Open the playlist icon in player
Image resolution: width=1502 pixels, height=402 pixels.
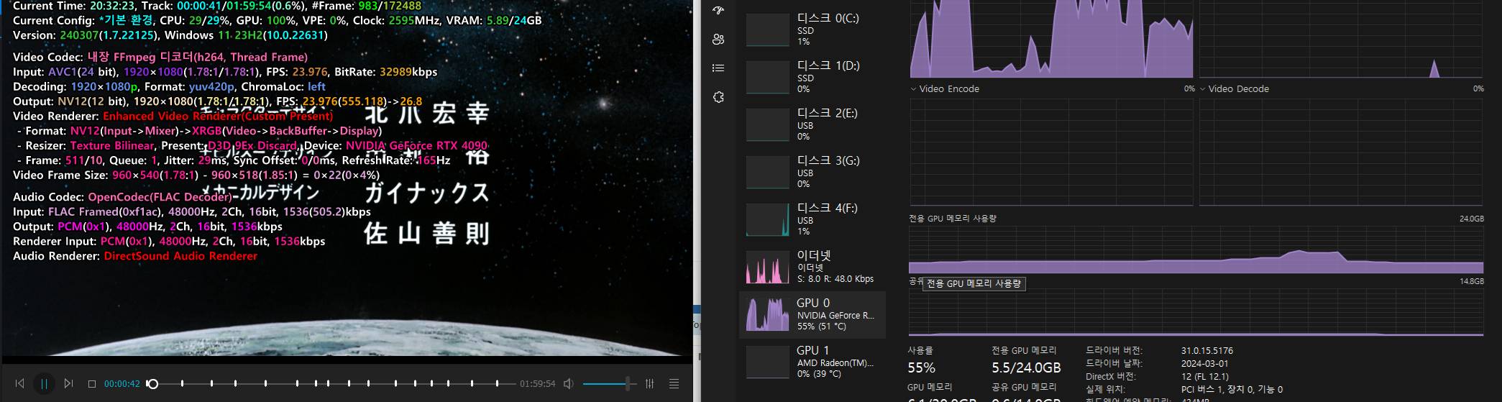pyautogui.click(x=674, y=384)
